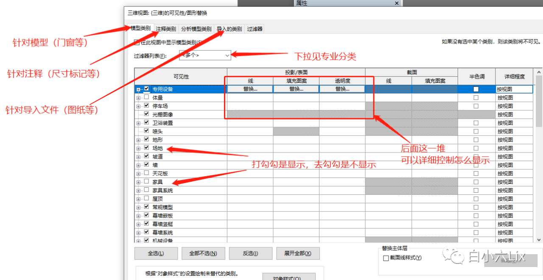The image size is (543, 280).
Task: Switch to the 注释类别 tab
Action: click(x=165, y=29)
